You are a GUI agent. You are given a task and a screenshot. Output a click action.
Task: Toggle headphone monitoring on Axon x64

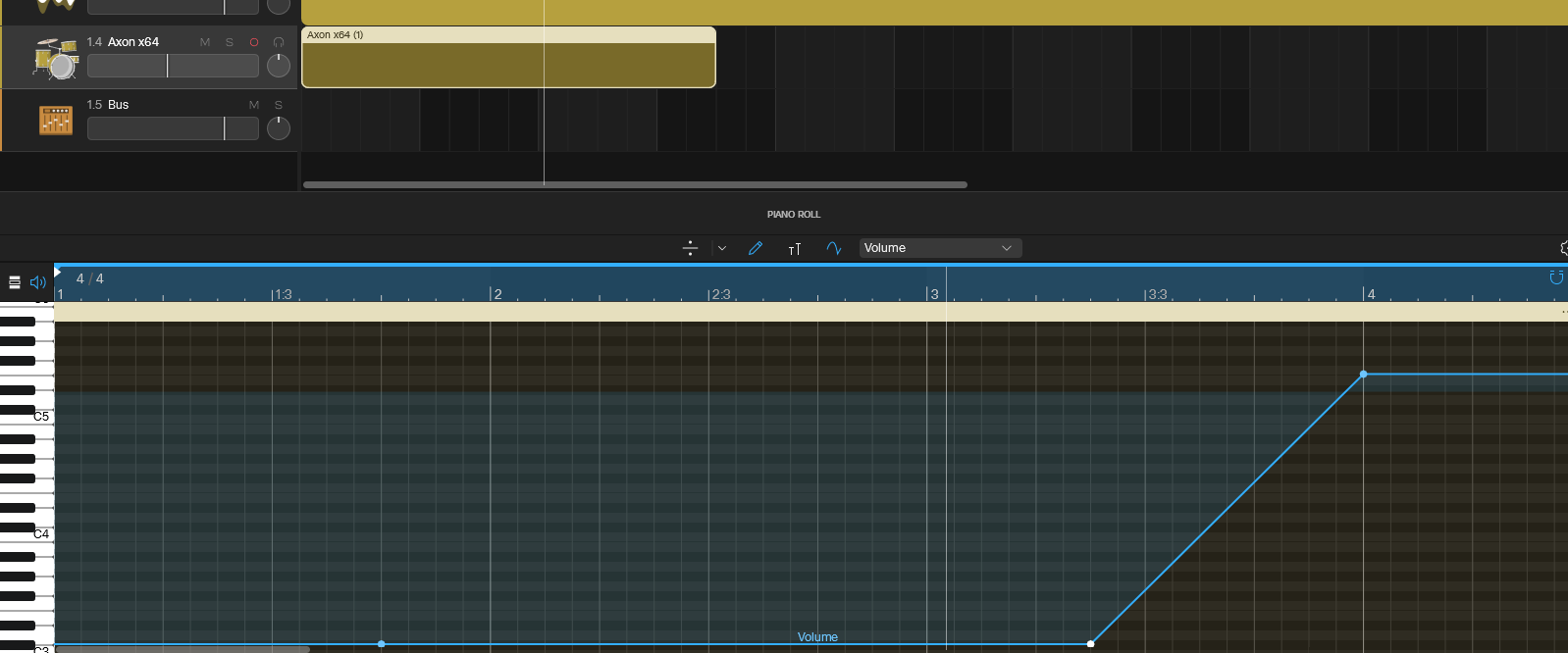pyautogui.click(x=279, y=42)
